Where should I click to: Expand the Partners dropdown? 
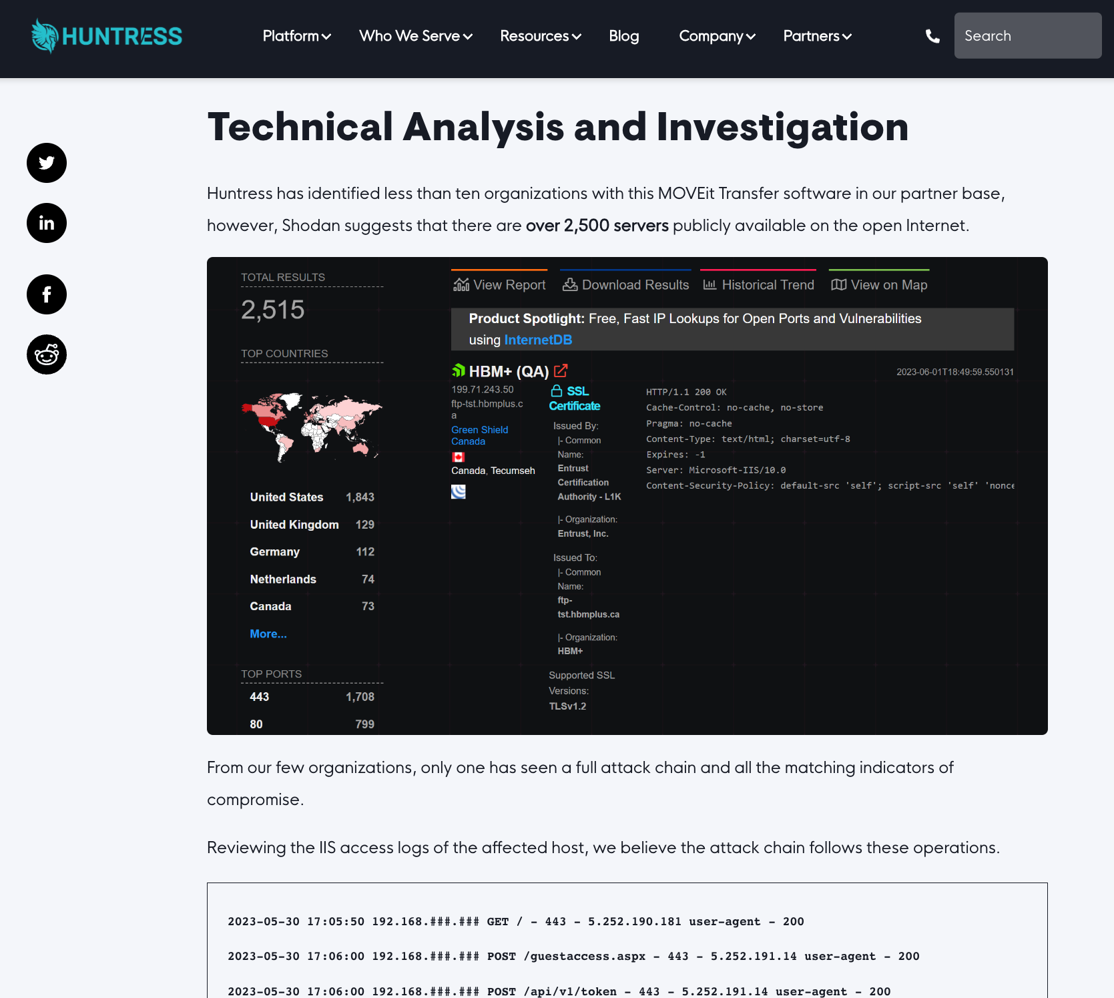pyautogui.click(x=817, y=36)
